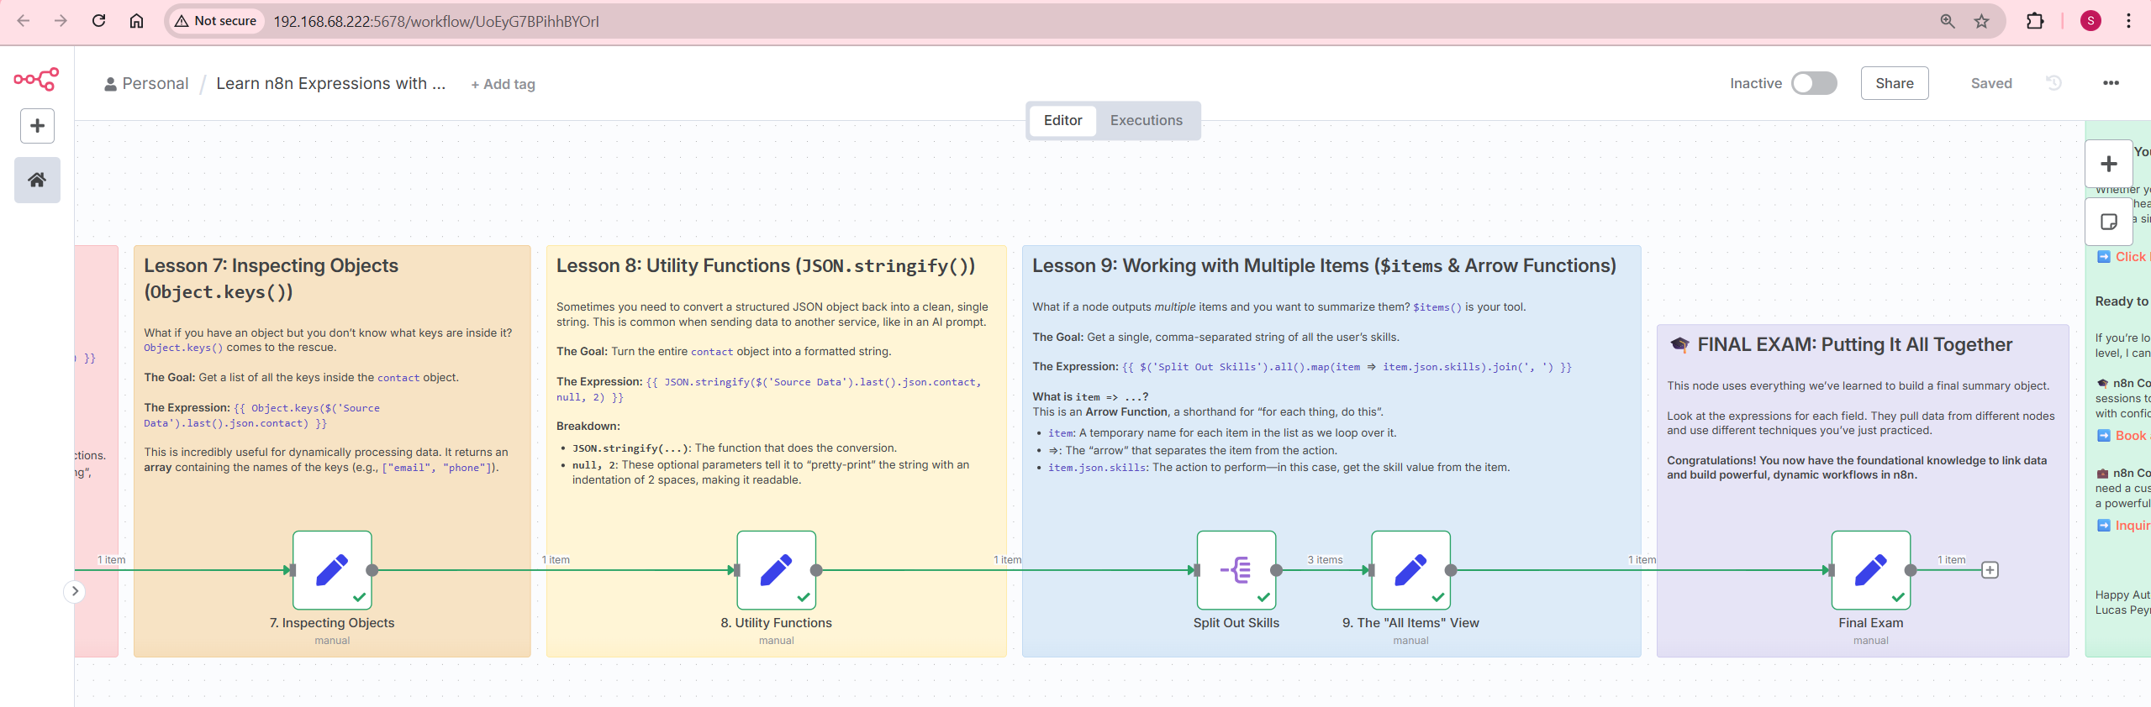This screenshot has width=2151, height=707.
Task: Open the workflow options ellipsis menu
Action: coord(2111,83)
